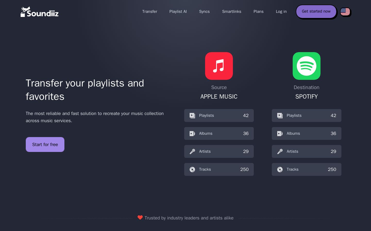Click the Artists microphone icon under Apple Music

pos(192,151)
